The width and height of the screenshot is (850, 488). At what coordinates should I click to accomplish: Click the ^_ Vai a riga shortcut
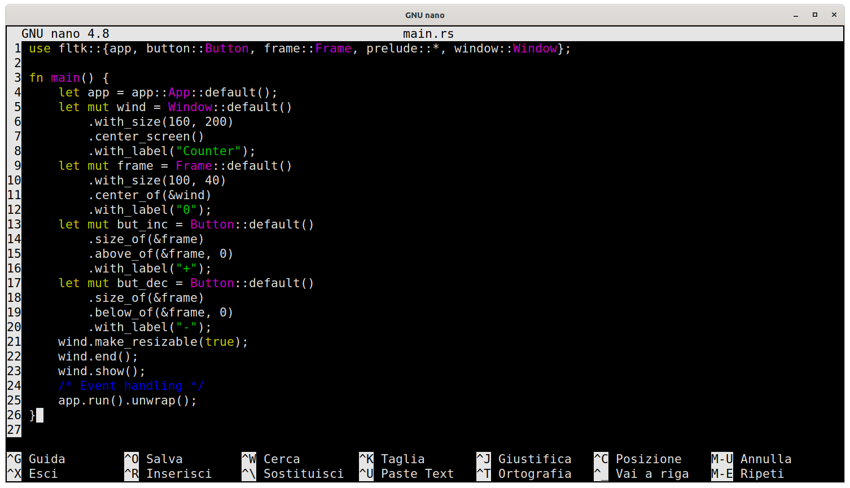point(642,474)
